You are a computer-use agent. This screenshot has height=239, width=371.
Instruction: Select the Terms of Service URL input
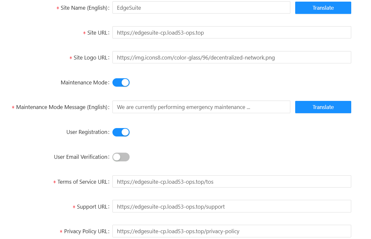231,182
